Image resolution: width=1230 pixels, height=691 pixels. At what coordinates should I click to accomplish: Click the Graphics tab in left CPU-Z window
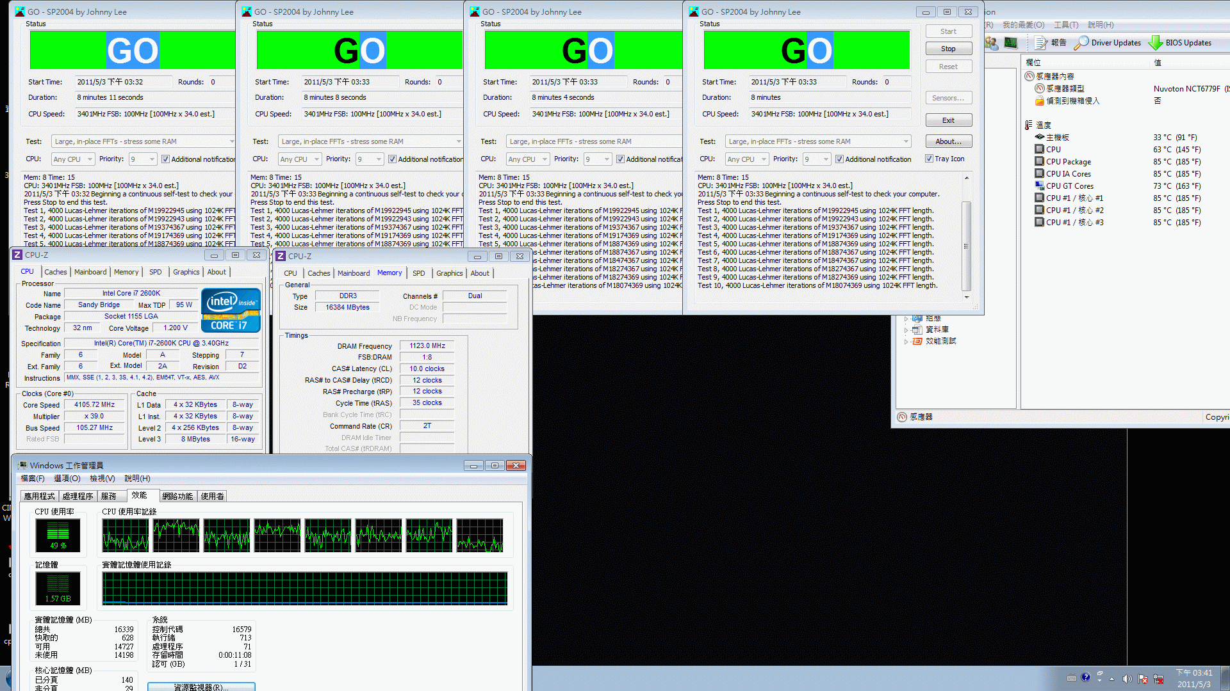click(186, 272)
